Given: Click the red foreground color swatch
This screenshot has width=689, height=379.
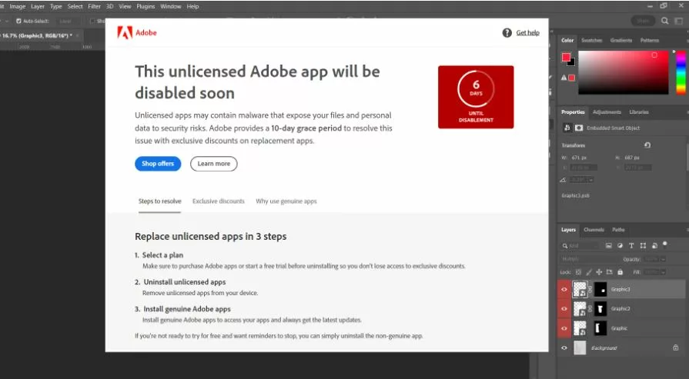Looking at the screenshot, I should click(566, 57).
